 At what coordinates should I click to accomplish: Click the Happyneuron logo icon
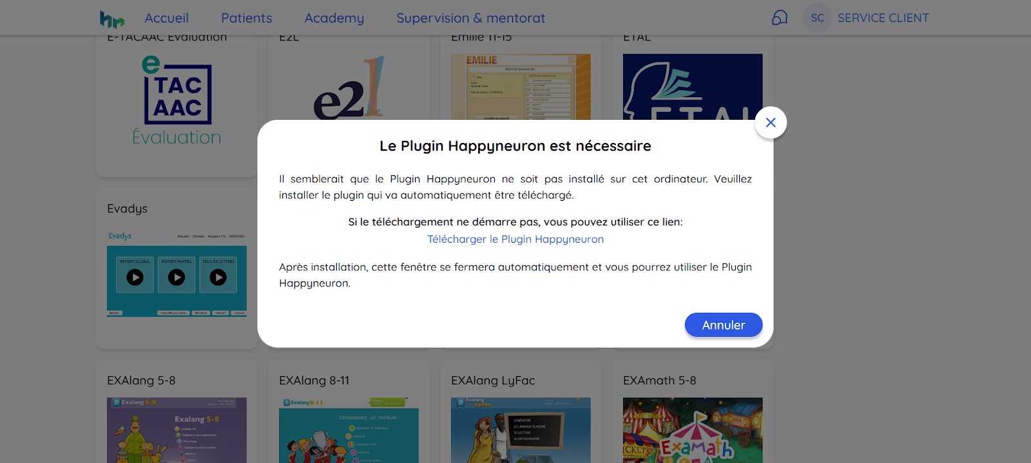[x=112, y=19]
